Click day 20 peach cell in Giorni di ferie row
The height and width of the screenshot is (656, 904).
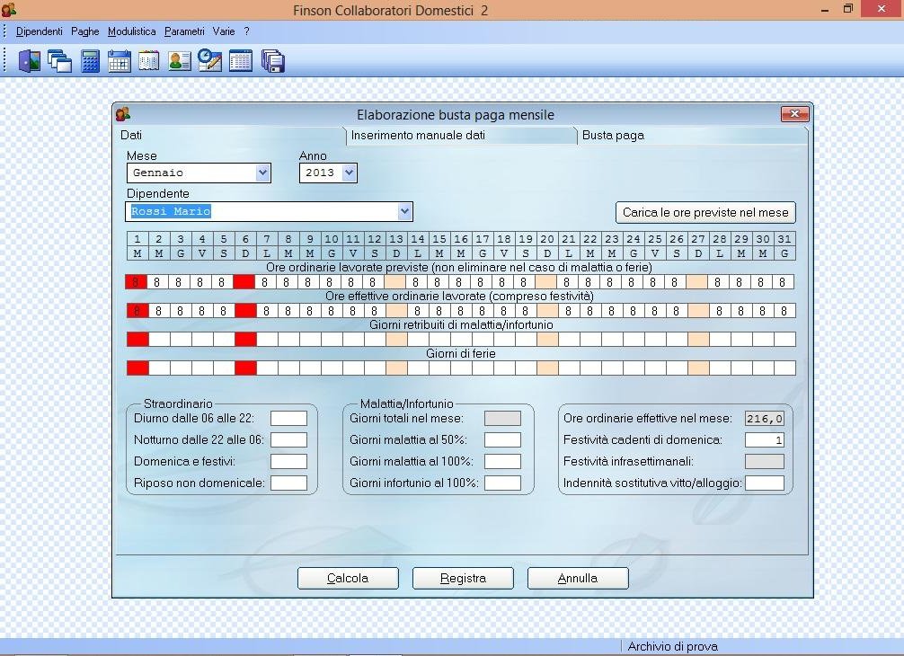[547, 368]
